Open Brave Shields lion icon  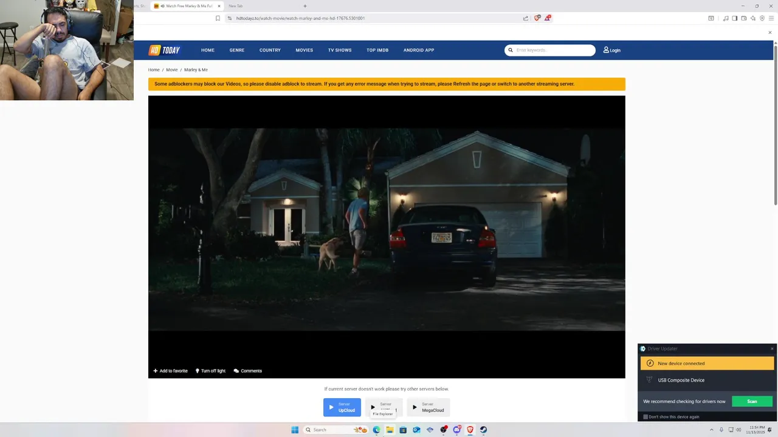pyautogui.click(x=537, y=18)
